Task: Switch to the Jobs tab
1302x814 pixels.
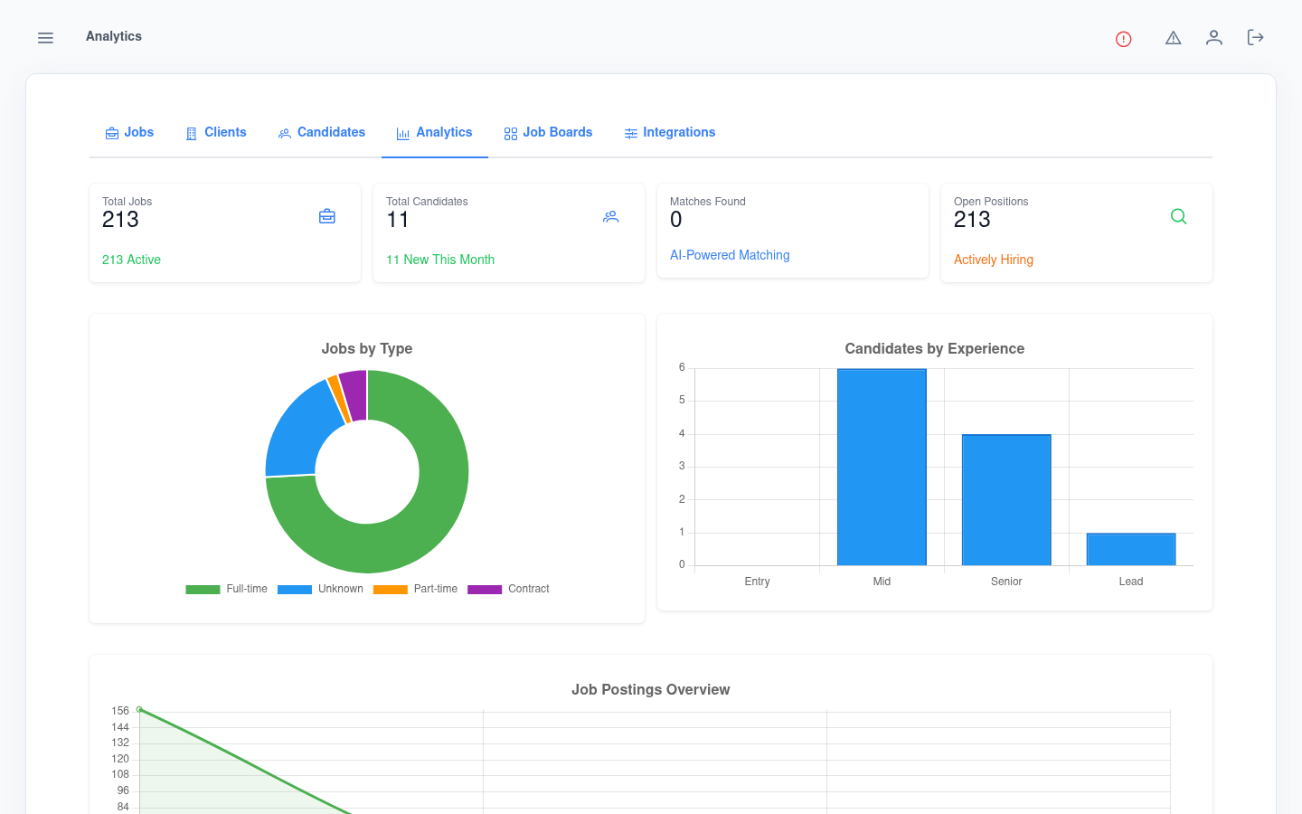Action: click(x=129, y=132)
